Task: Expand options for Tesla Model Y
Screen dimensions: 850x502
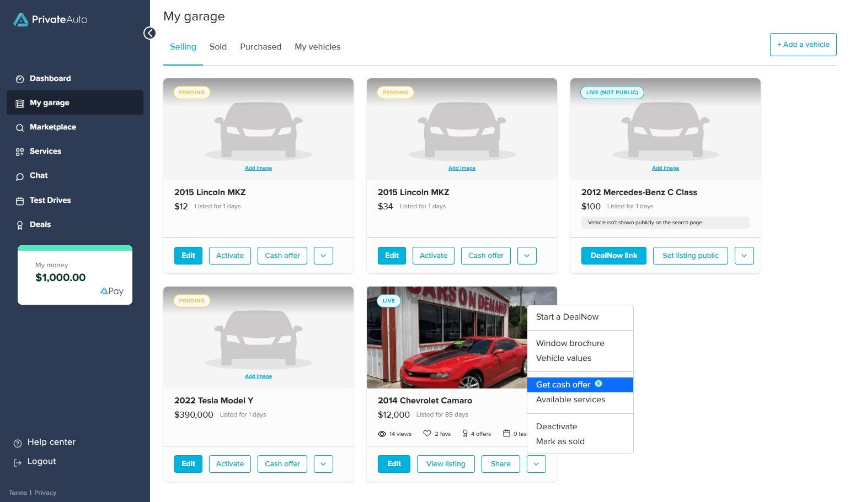Action: coord(323,464)
